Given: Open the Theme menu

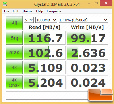Looking at the screenshot, I should coord(27,11).
